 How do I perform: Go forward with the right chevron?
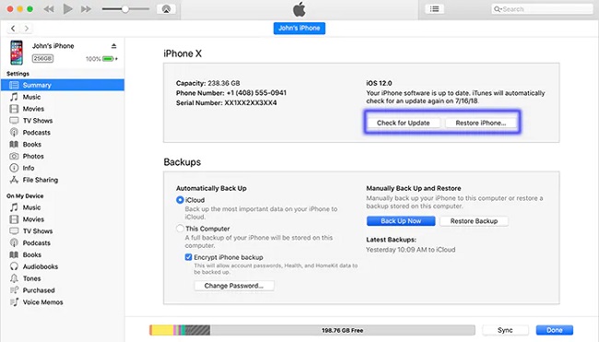(27, 29)
